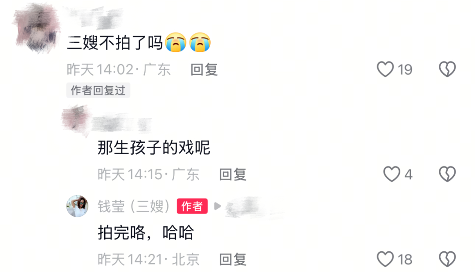Open the blurred avatar of first commenter

pos(37,28)
